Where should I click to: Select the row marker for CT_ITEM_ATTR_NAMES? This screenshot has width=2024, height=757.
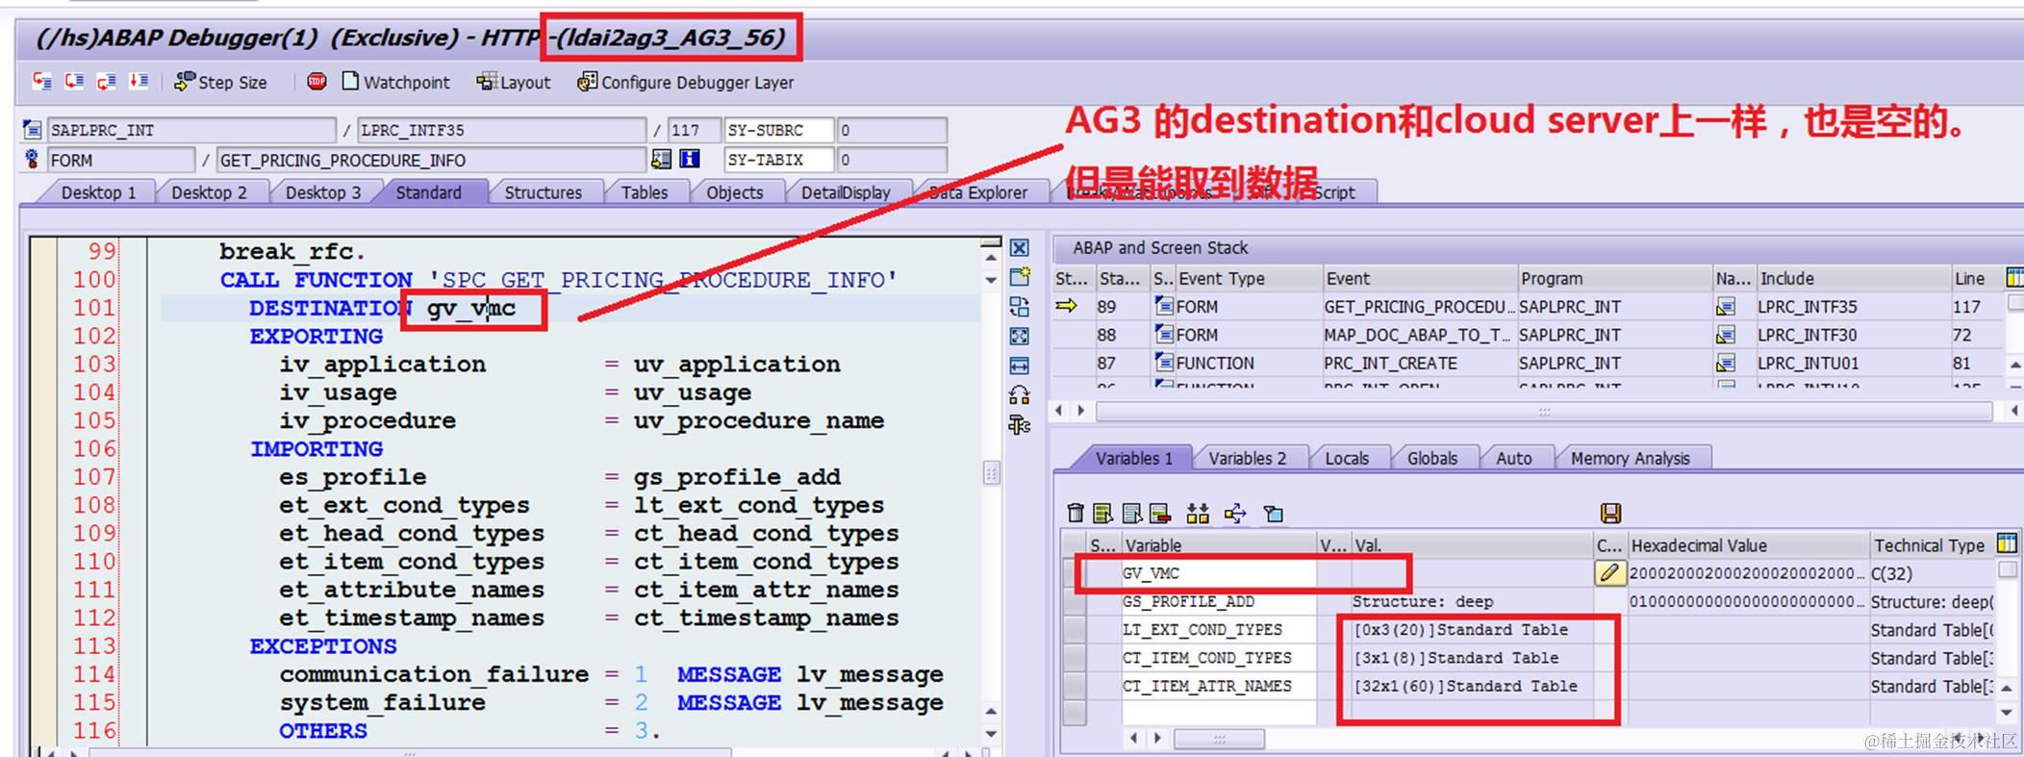(1074, 686)
